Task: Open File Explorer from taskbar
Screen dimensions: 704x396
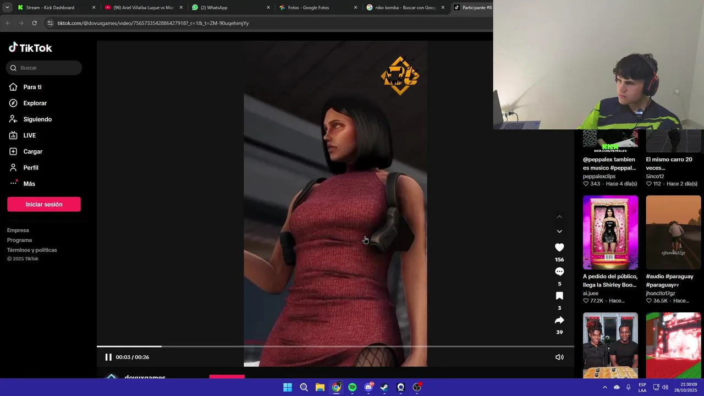Action: click(320, 387)
